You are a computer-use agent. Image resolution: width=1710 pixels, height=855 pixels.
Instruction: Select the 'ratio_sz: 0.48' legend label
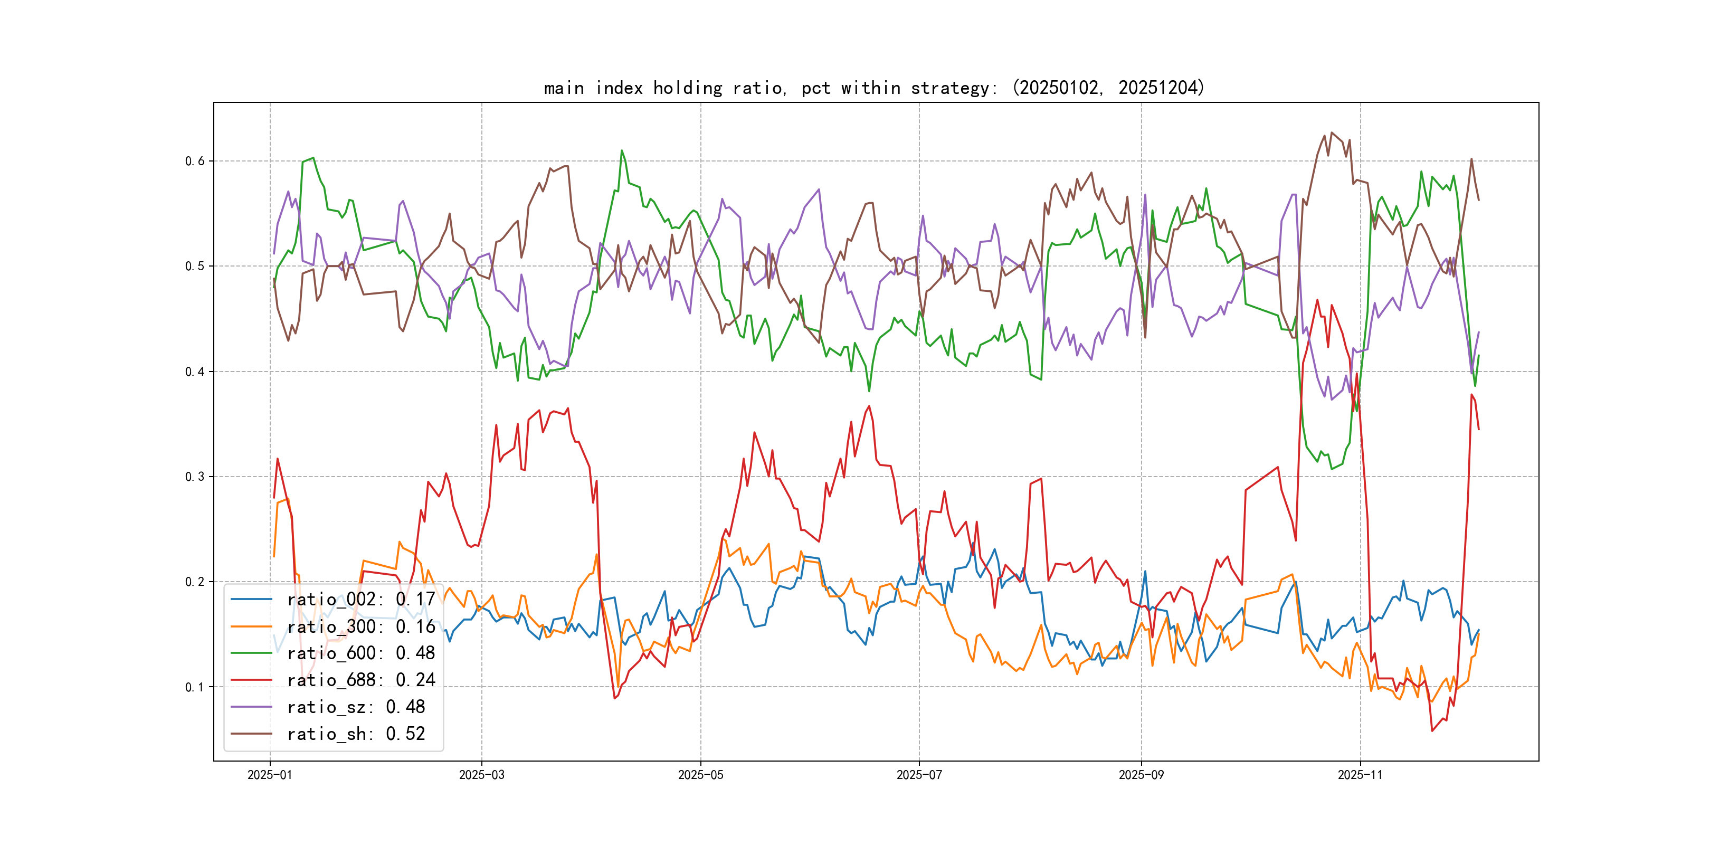[356, 707]
